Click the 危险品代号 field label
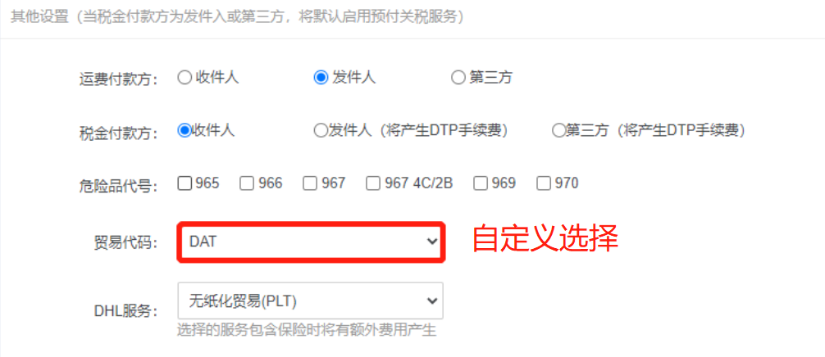The height and width of the screenshot is (357, 825). pos(118,185)
